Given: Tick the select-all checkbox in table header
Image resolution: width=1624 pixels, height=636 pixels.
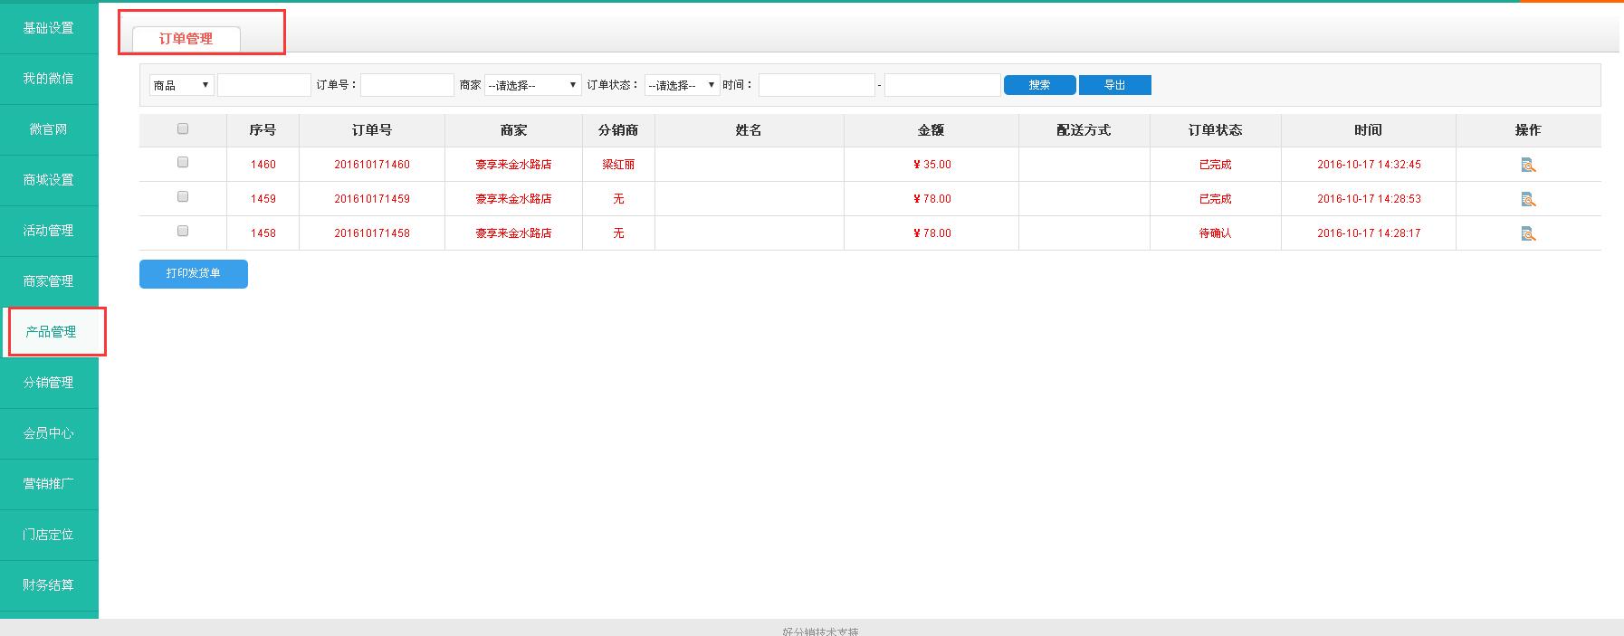Looking at the screenshot, I should click(183, 129).
